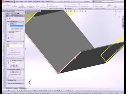Open the Справка menu
The height and width of the screenshot is (94, 126).
coord(48,1)
